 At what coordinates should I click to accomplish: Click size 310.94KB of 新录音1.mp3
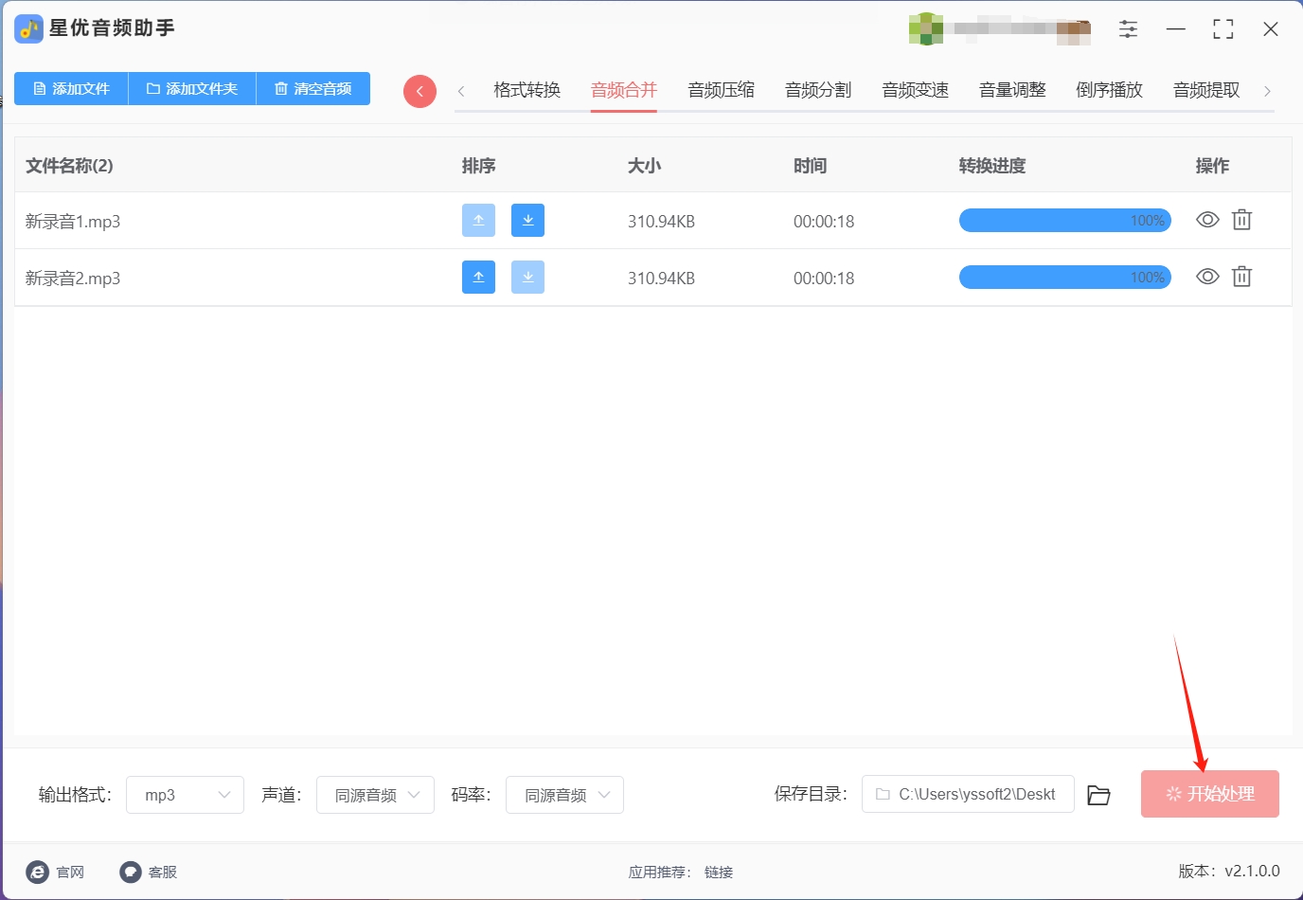(x=661, y=222)
